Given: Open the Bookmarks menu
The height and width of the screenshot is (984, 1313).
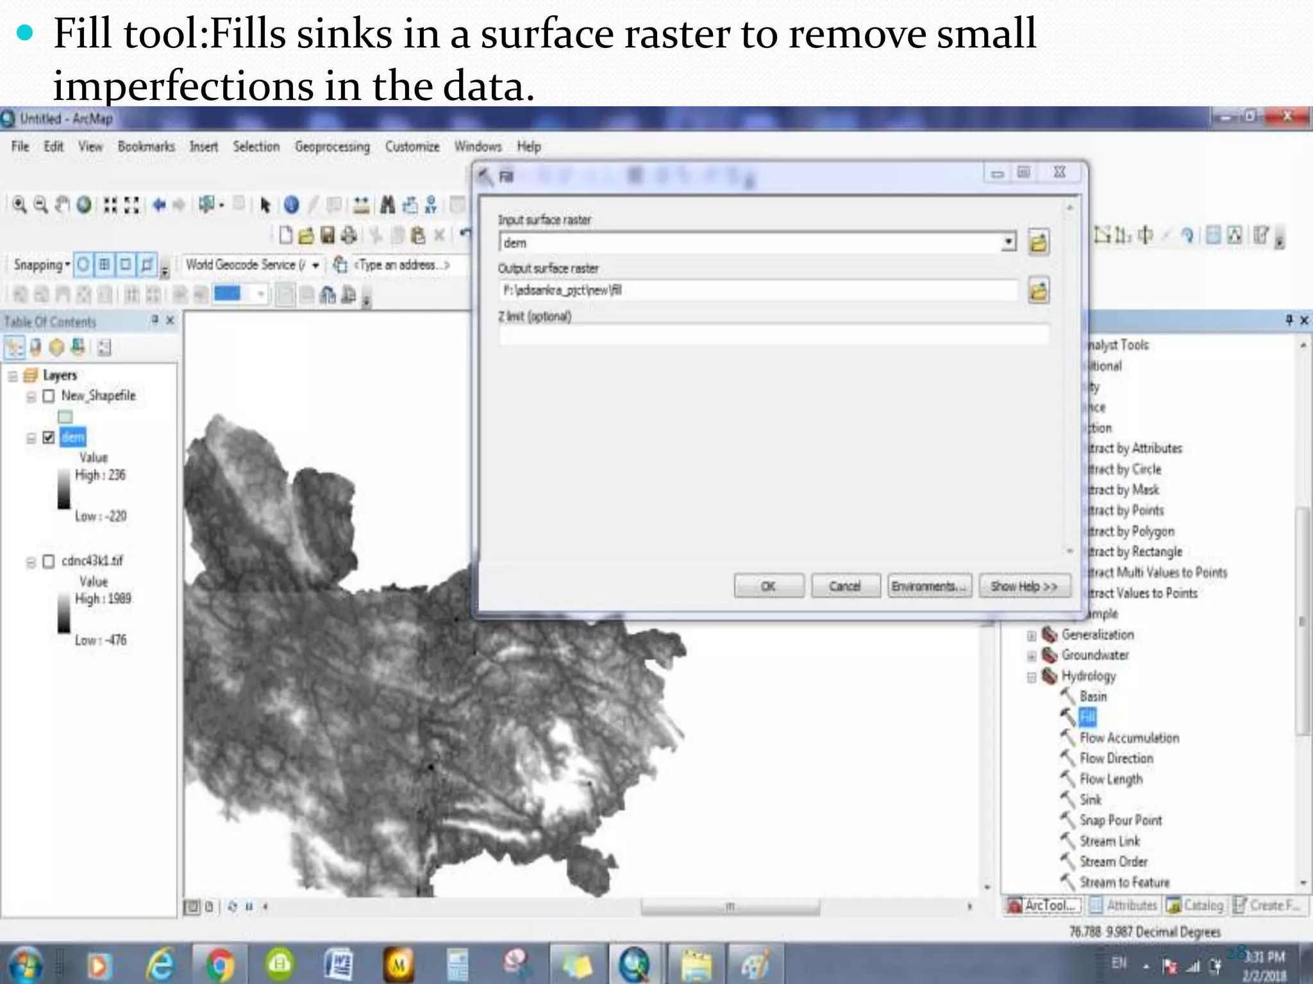Looking at the screenshot, I should pyautogui.click(x=146, y=147).
